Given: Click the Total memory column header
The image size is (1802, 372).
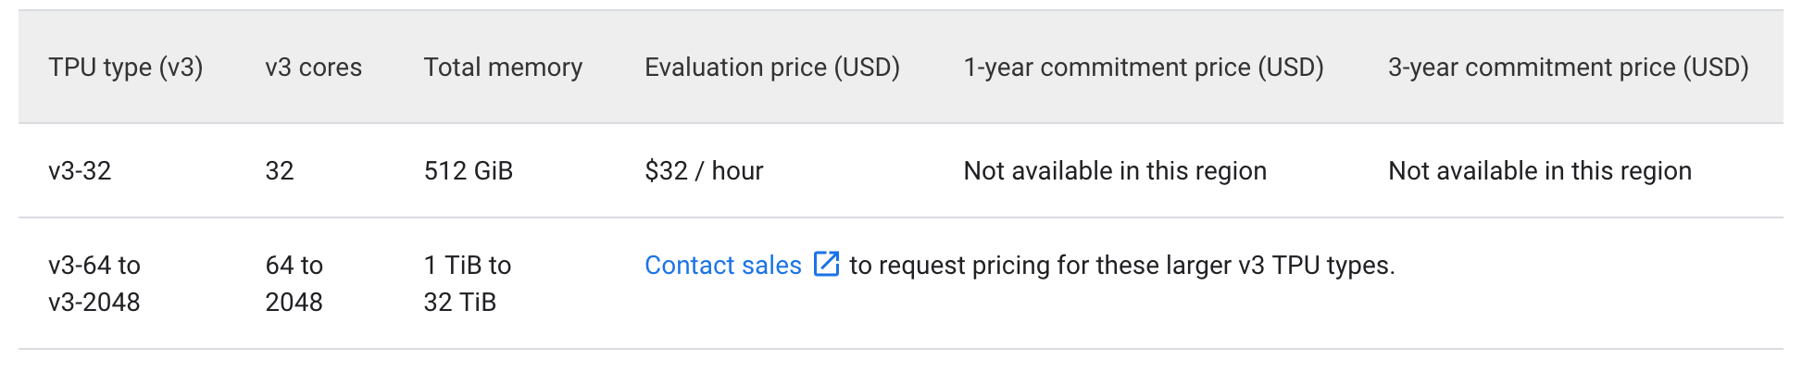Looking at the screenshot, I should point(503,68).
